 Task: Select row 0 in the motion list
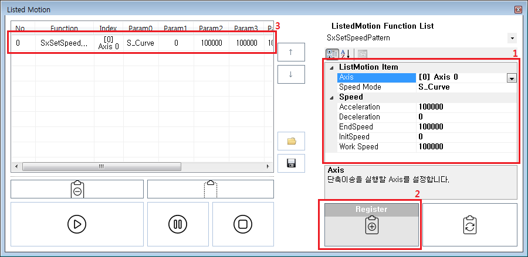141,43
